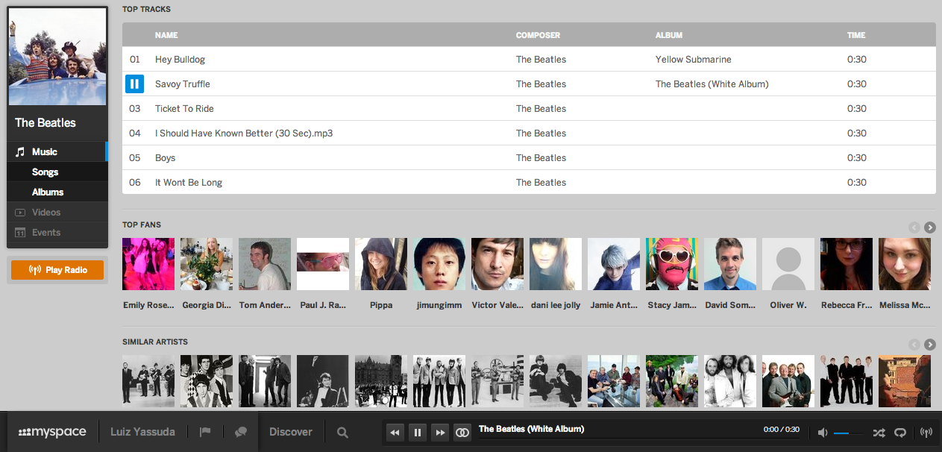Open the Yellow Submarine album link
Viewport: 942px width, 452px height.
coord(694,59)
